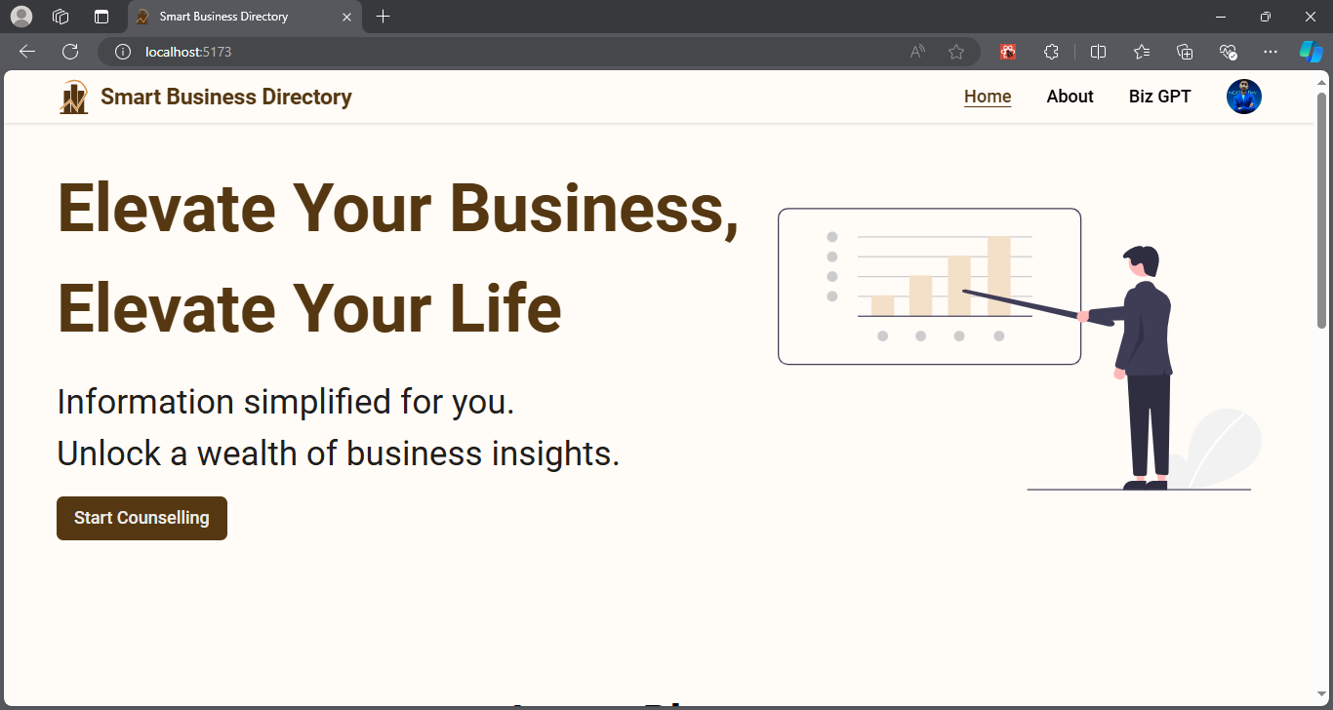The height and width of the screenshot is (710, 1333).
Task: Open a new browser tab
Action: 383,17
